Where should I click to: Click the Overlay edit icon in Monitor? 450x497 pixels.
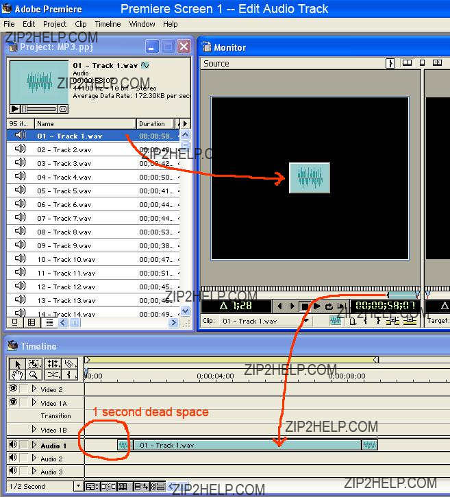pos(410,321)
